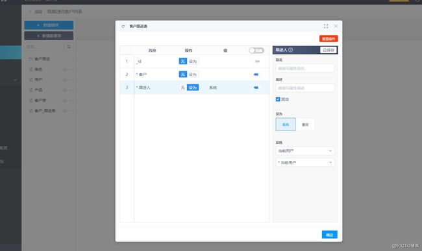Select 客户表 in the sidebar list
Screen dimensions: 422x251
pyautogui.click(x=40, y=101)
